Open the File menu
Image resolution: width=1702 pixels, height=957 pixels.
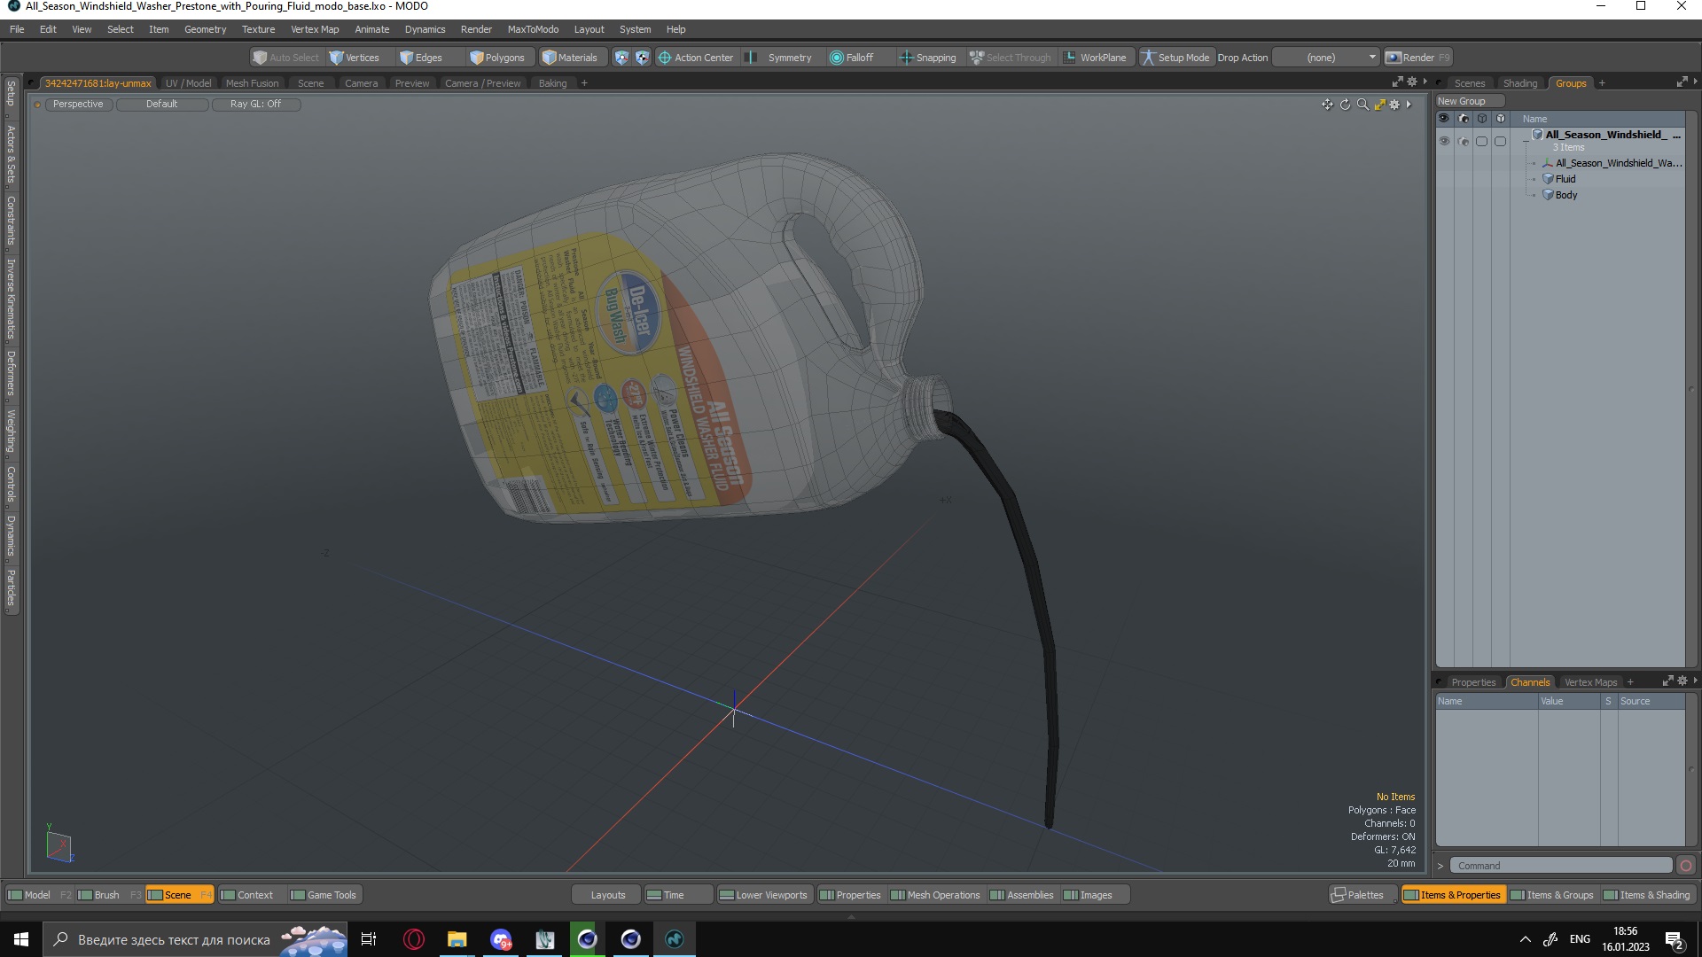point(17,29)
